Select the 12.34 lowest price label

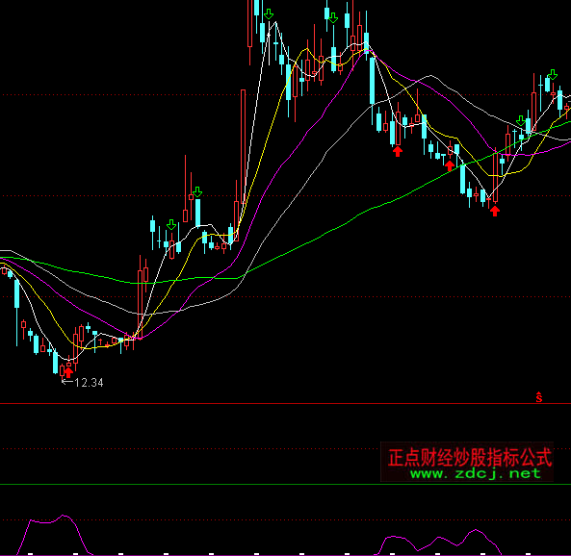coord(89,383)
